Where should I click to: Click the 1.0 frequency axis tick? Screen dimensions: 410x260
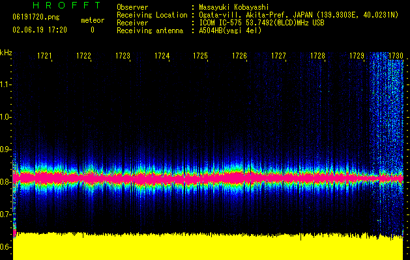tap(6, 117)
